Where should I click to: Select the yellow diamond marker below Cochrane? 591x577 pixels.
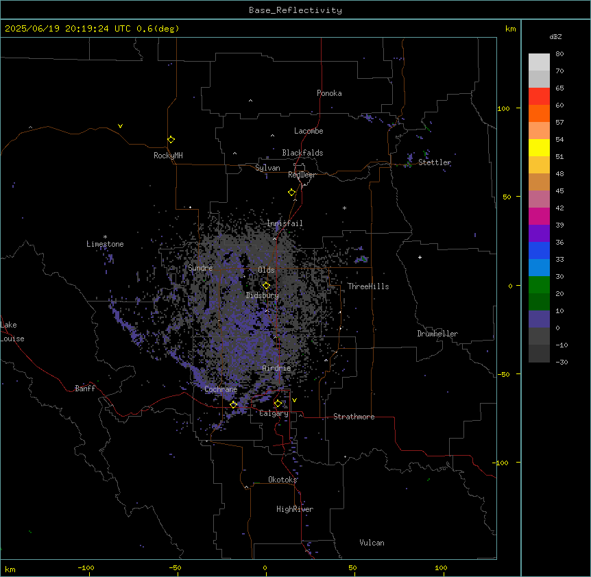(x=233, y=404)
